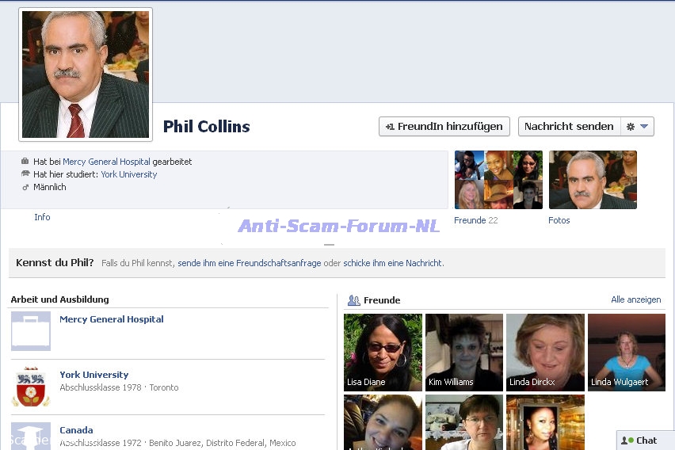Click 'sende ihm eine Freundschaftsanfrage' link
675x450 pixels.
[x=249, y=263]
